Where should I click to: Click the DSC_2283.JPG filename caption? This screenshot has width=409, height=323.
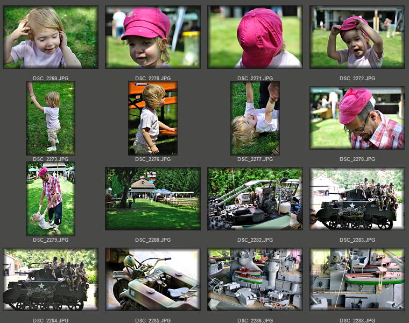[357, 240]
